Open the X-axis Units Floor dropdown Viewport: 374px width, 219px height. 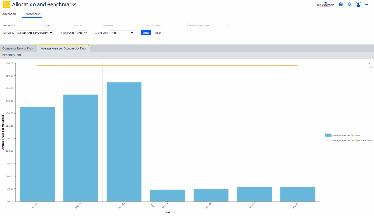tap(122, 32)
